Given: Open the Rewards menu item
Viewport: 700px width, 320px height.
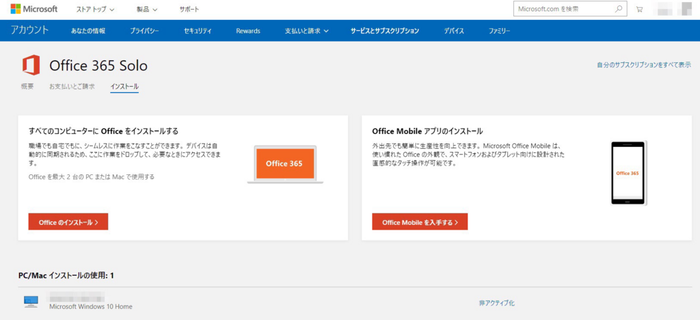Looking at the screenshot, I should point(248,31).
